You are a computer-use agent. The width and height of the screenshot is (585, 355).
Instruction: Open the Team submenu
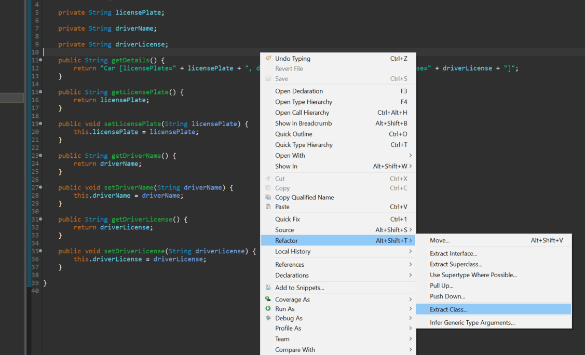[x=338, y=339]
